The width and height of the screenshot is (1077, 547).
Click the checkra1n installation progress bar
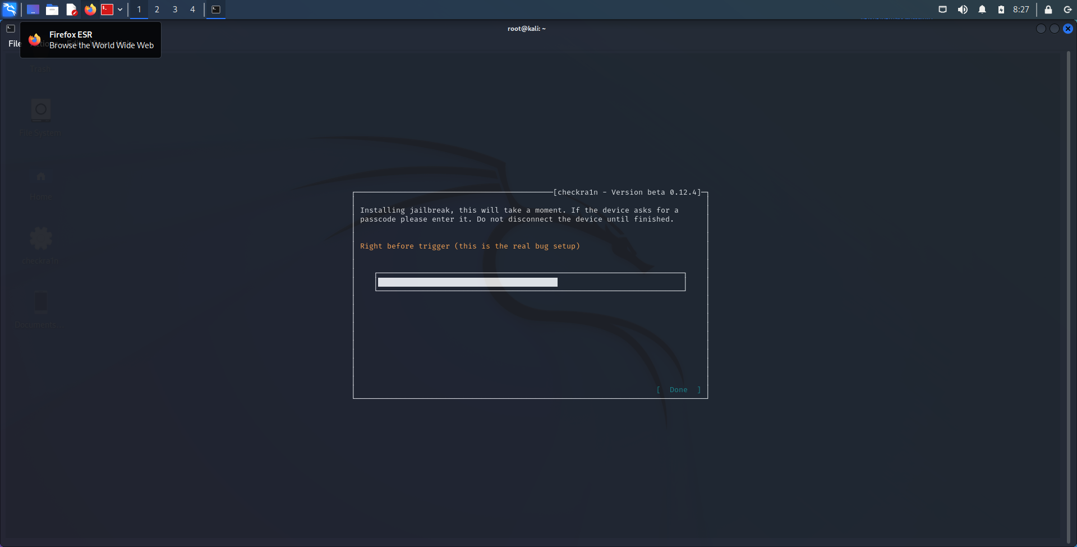(530, 282)
